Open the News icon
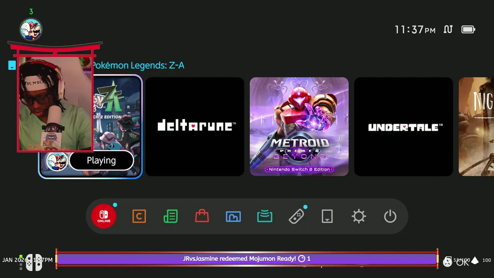 click(171, 216)
